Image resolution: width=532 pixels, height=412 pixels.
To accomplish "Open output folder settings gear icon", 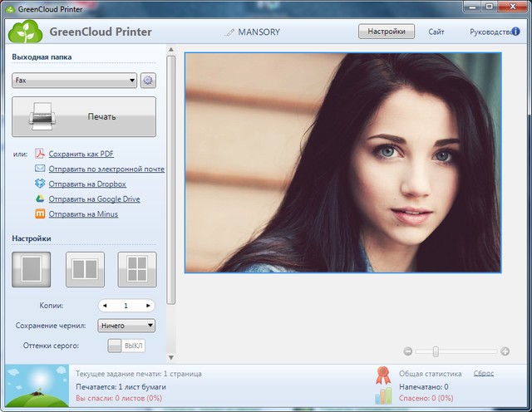I will [148, 81].
